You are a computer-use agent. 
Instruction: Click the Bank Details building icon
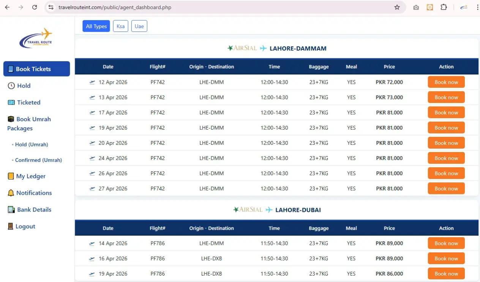(x=11, y=210)
